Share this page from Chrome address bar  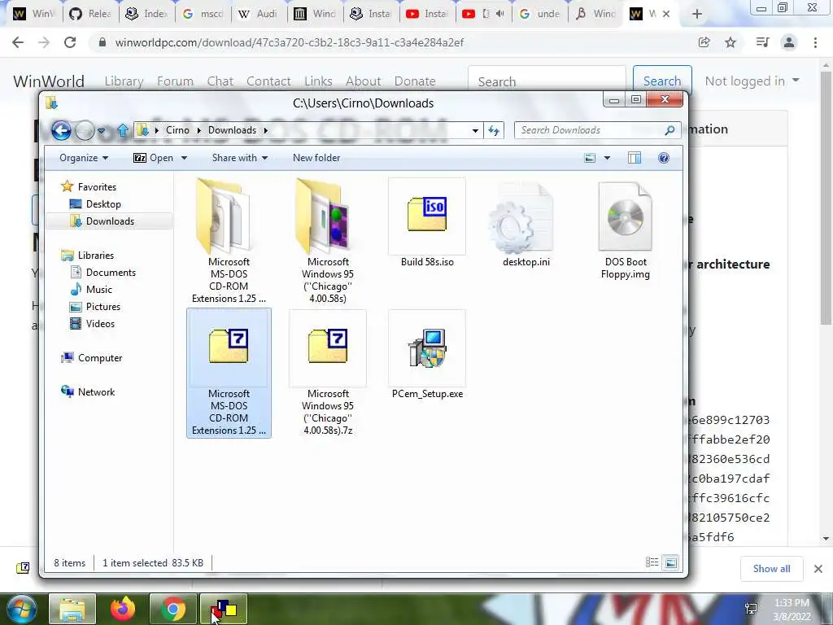(x=704, y=42)
